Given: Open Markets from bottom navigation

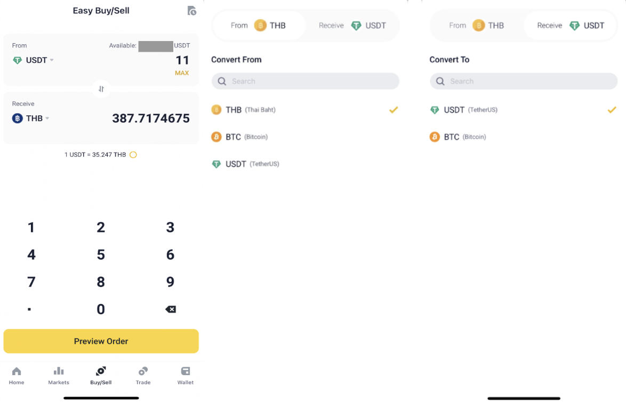Looking at the screenshot, I should (59, 376).
